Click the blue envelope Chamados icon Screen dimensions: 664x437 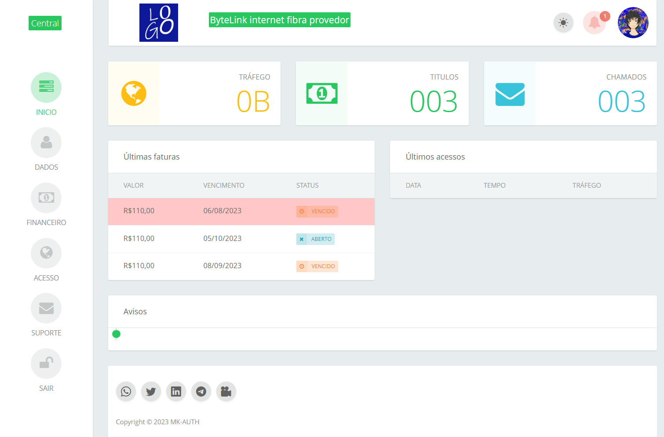tap(510, 94)
